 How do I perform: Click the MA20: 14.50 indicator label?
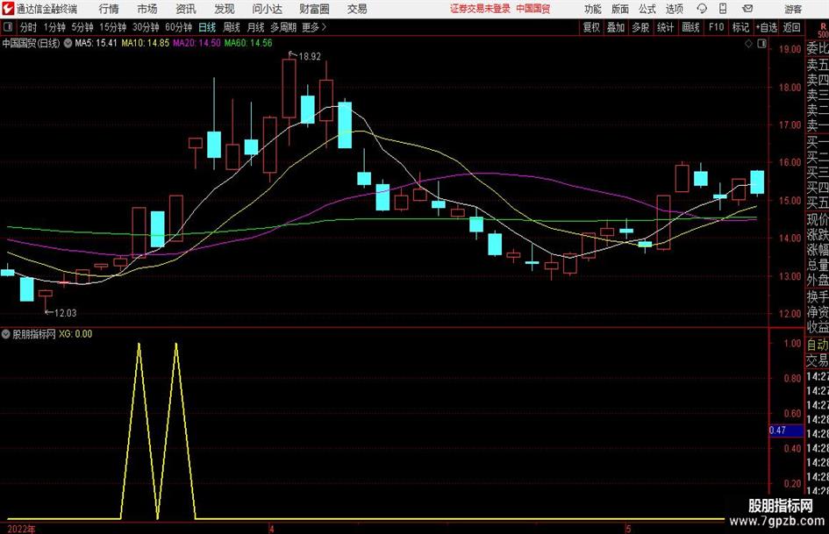197,43
